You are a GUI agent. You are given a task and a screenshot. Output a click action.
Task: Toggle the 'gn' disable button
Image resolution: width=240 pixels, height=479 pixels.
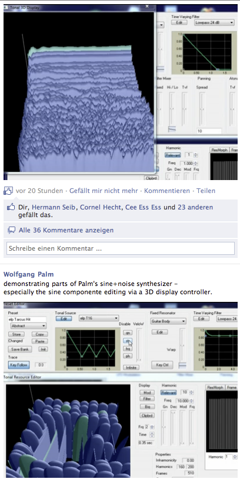pyautogui.click(x=127, y=332)
